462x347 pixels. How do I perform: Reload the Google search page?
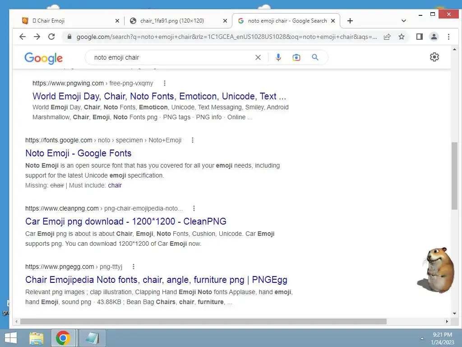[x=51, y=37]
